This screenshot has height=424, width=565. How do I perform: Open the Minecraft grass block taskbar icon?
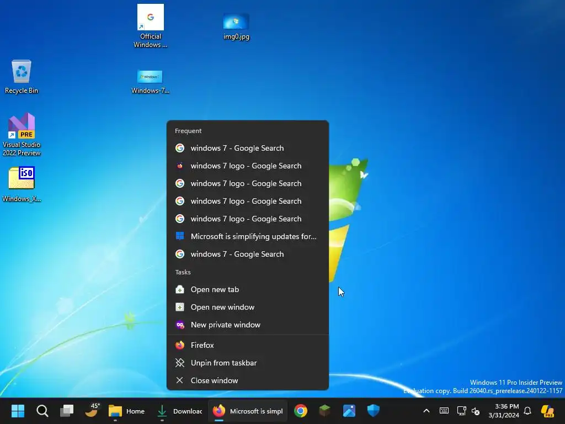click(x=324, y=411)
